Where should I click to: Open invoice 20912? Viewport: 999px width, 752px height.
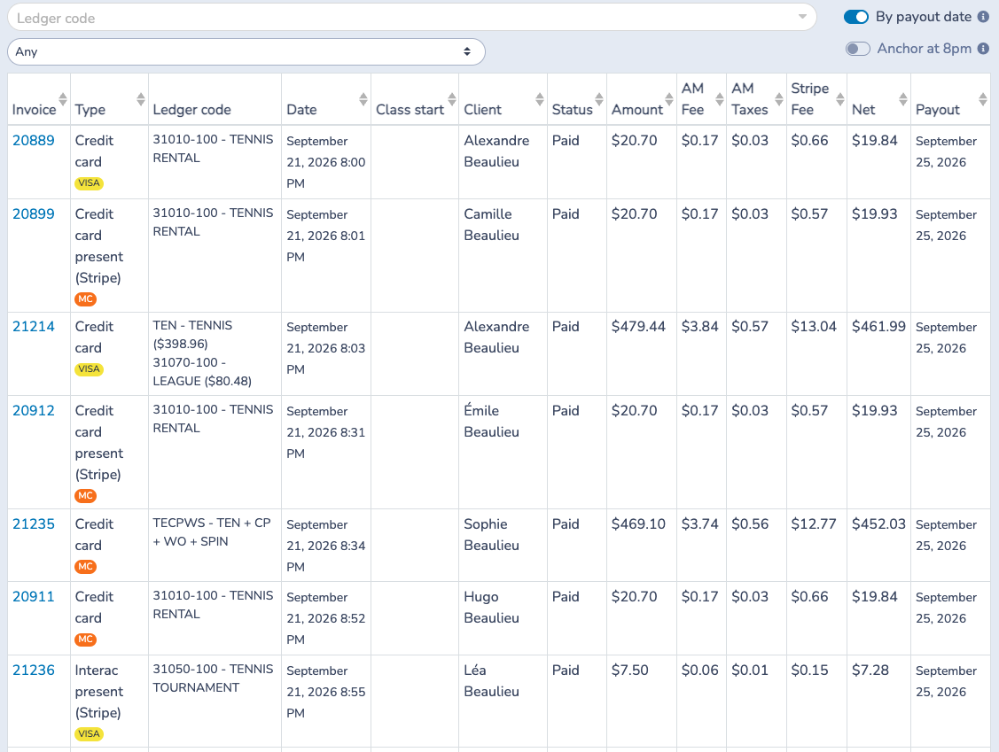[33, 411]
